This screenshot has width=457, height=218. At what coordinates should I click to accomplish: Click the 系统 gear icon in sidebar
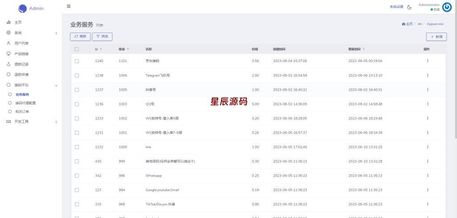8,33
